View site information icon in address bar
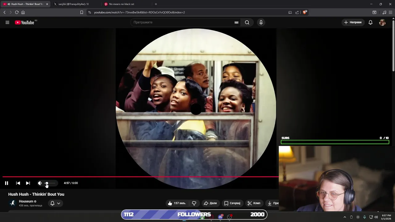The height and width of the screenshot is (222, 395). pos(89,12)
